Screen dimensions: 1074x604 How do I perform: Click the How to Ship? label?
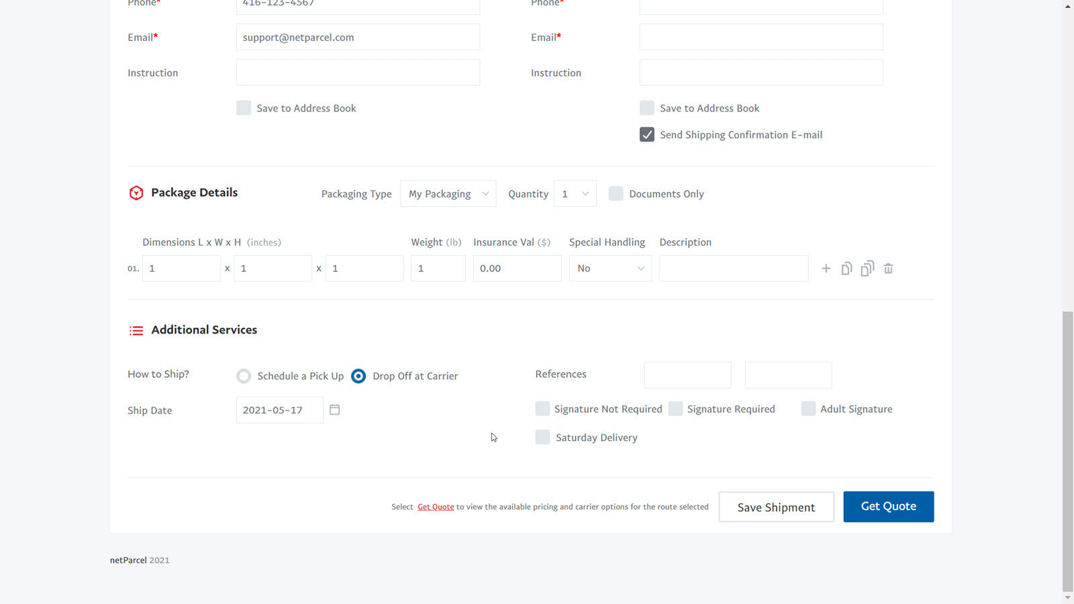click(158, 374)
